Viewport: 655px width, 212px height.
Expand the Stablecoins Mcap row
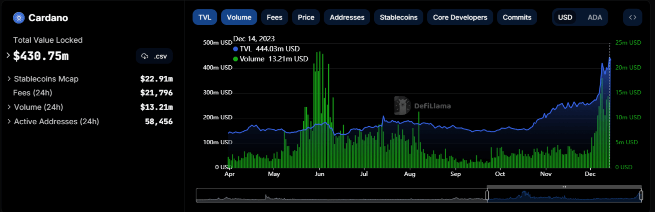[9, 78]
